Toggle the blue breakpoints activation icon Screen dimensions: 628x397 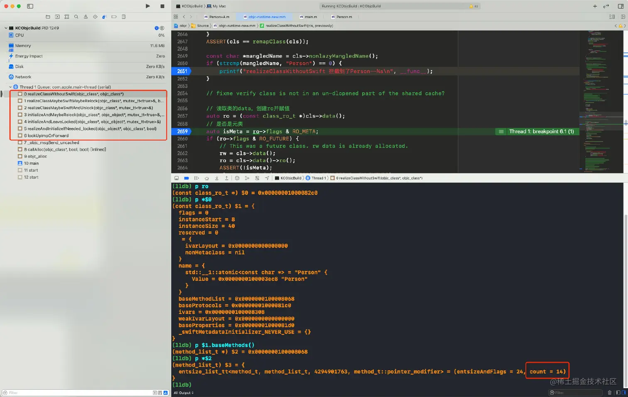pos(186,178)
